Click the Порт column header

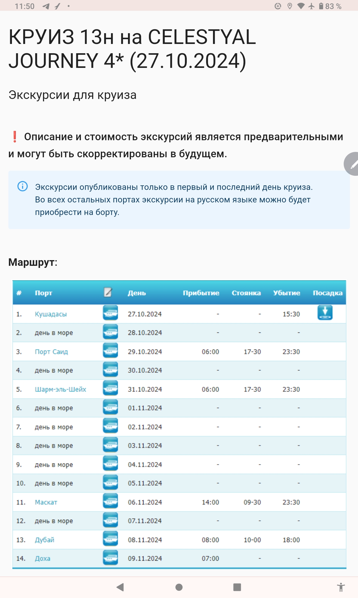(43, 293)
